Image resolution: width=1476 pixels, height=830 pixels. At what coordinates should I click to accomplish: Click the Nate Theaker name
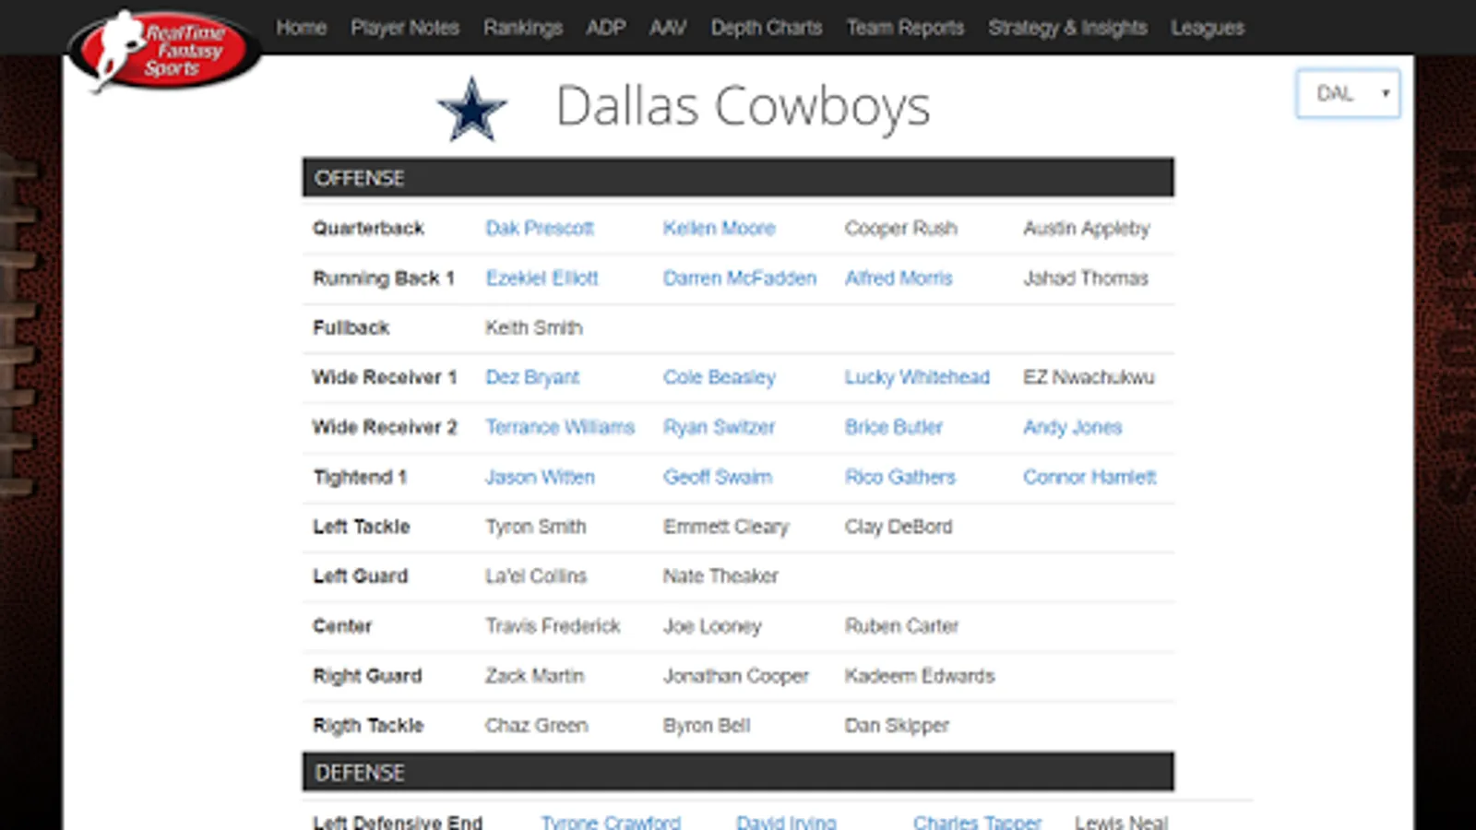[720, 576]
